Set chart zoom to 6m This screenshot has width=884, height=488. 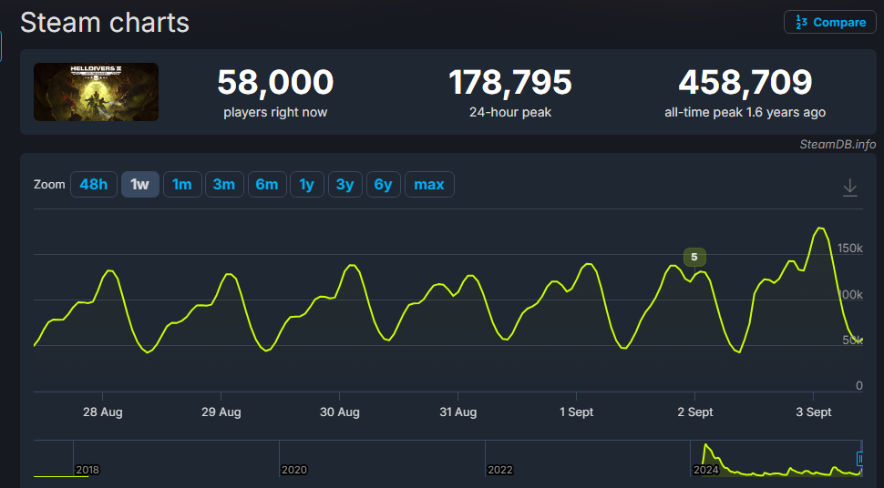[267, 184]
